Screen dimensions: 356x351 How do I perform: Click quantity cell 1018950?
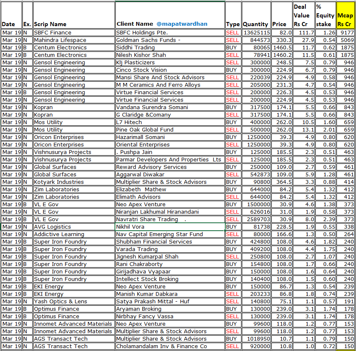point(256,339)
